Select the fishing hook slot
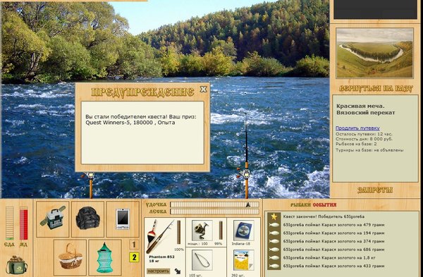This screenshot has width=423, height=277. click(x=202, y=260)
